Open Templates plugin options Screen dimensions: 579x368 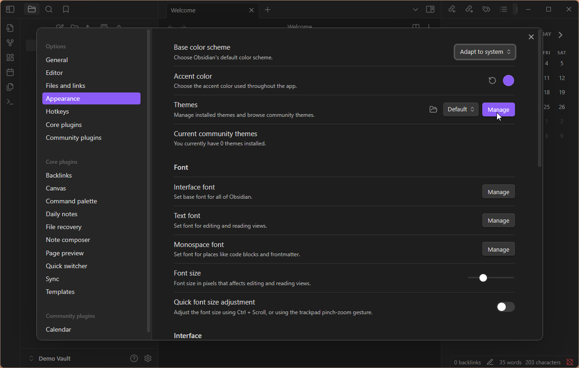91,292
